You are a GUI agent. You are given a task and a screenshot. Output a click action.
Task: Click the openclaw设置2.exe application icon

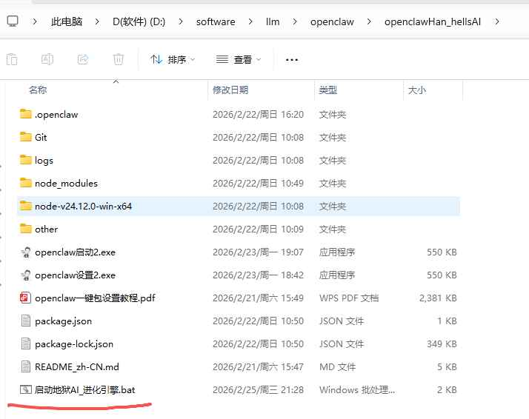(x=26, y=275)
